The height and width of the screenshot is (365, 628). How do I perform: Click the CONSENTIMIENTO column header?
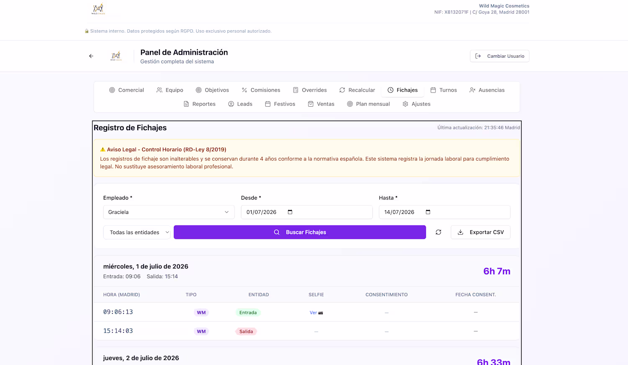click(x=386, y=295)
